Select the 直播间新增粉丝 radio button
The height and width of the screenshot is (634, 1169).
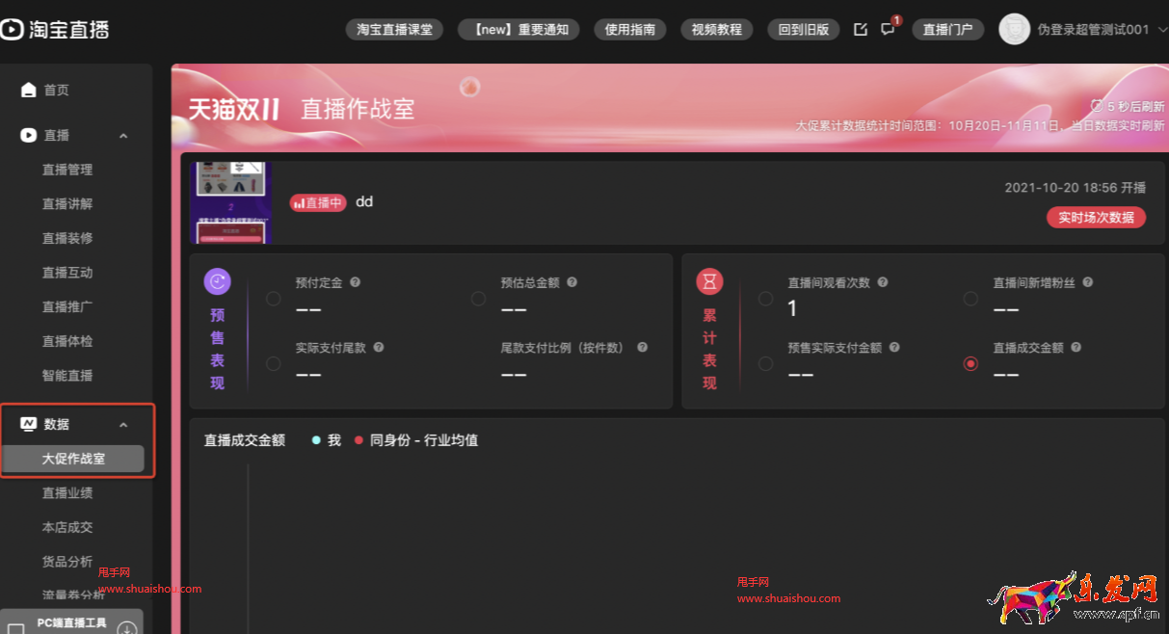[x=970, y=299]
